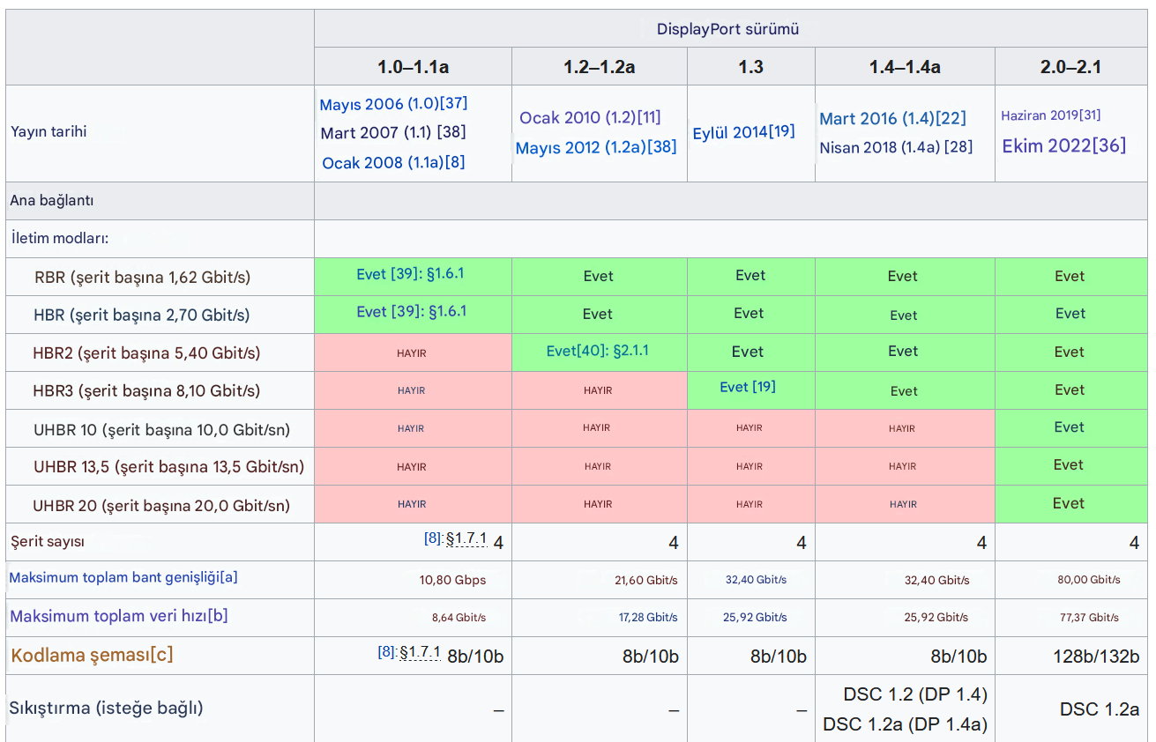Click the Maksimum toplam bant genişliği[a] link

123,578
